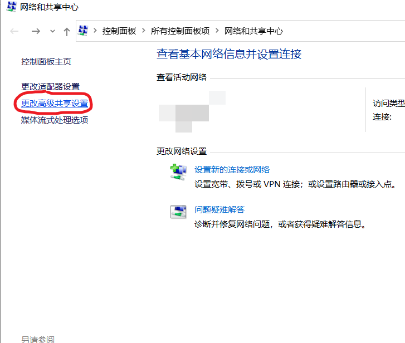Screen dimensions: 405x343
Task: Click the title bar Network Sharing Center icon
Action: click(11, 7)
